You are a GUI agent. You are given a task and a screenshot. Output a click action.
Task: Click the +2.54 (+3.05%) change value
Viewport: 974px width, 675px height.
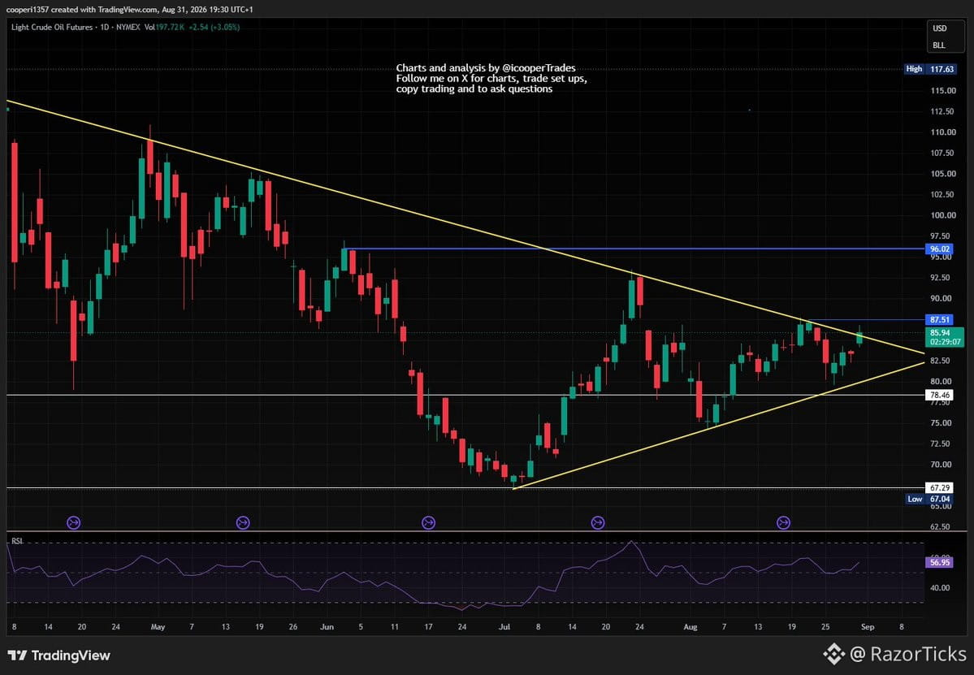tap(214, 28)
